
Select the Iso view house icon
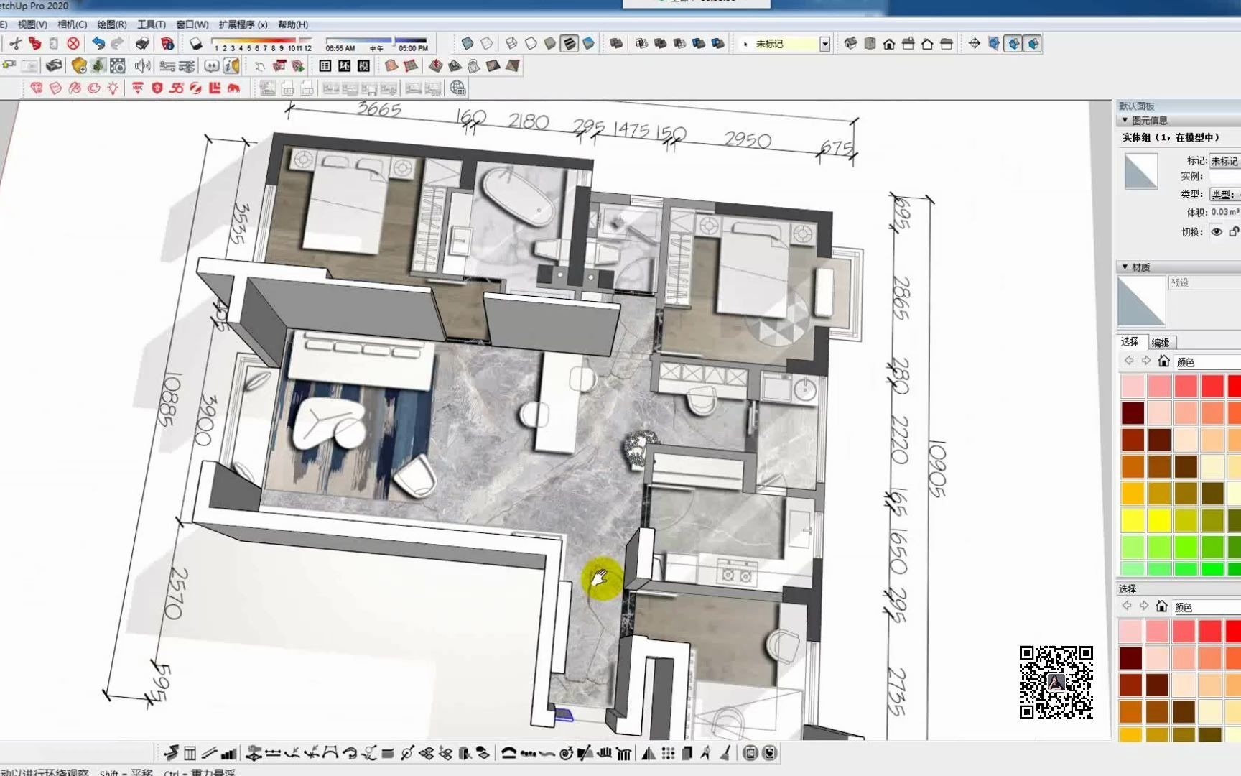(851, 44)
